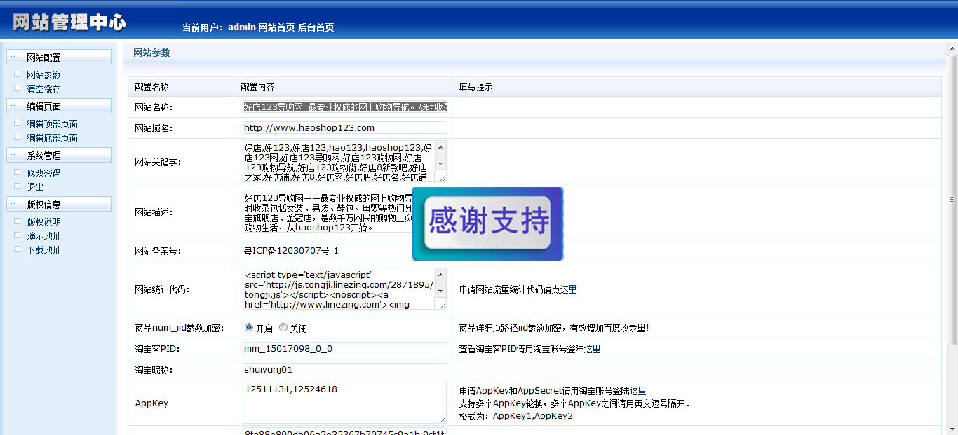
Task: Click the up arrow in 网站关键字 textarea
Action: [x=440, y=147]
